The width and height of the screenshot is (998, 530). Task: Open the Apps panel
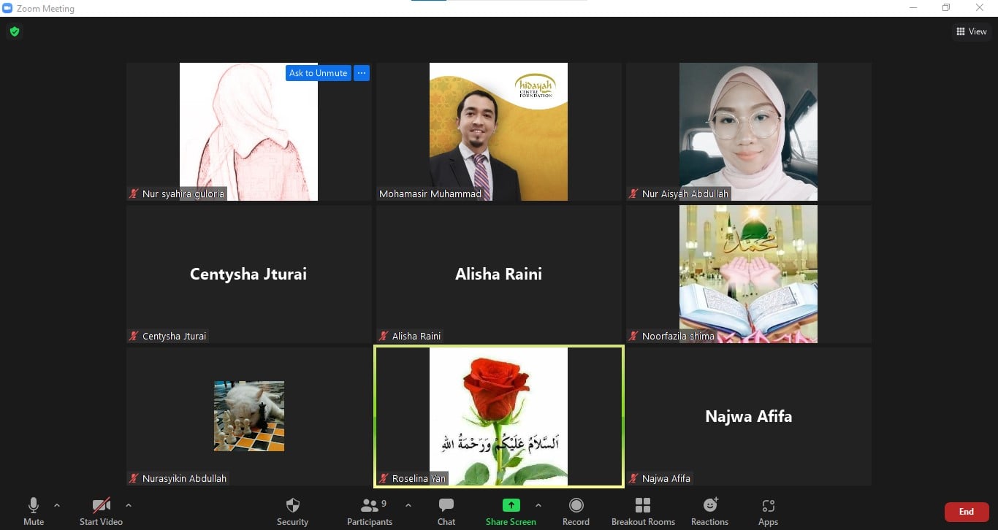coord(768,511)
